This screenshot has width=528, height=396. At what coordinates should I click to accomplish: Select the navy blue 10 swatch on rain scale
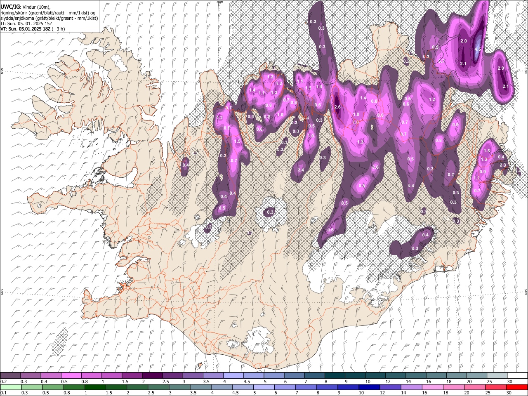coord(370,387)
